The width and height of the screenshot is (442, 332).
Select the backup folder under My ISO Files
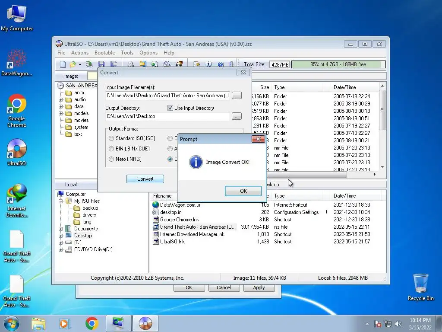[90, 208]
